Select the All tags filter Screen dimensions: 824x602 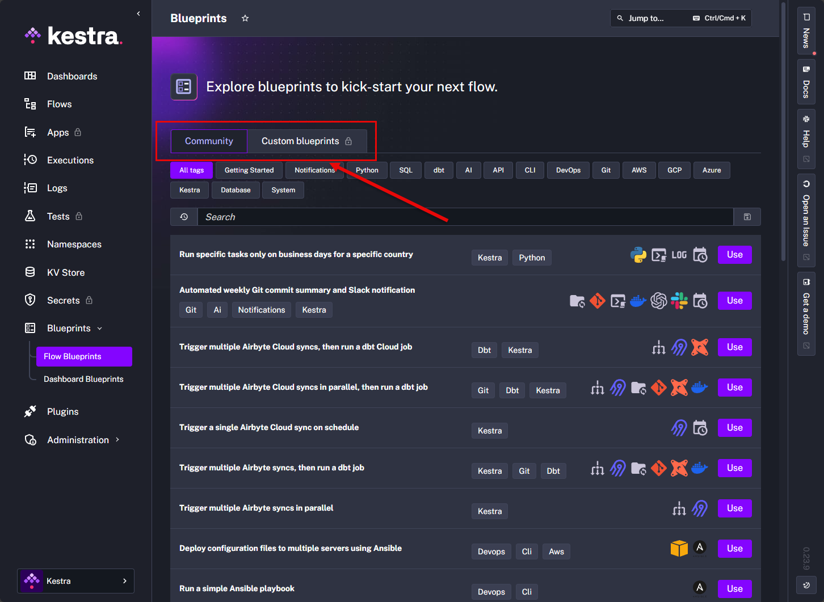pos(192,170)
